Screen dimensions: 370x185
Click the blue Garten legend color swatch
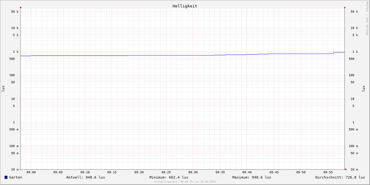coord(6,177)
